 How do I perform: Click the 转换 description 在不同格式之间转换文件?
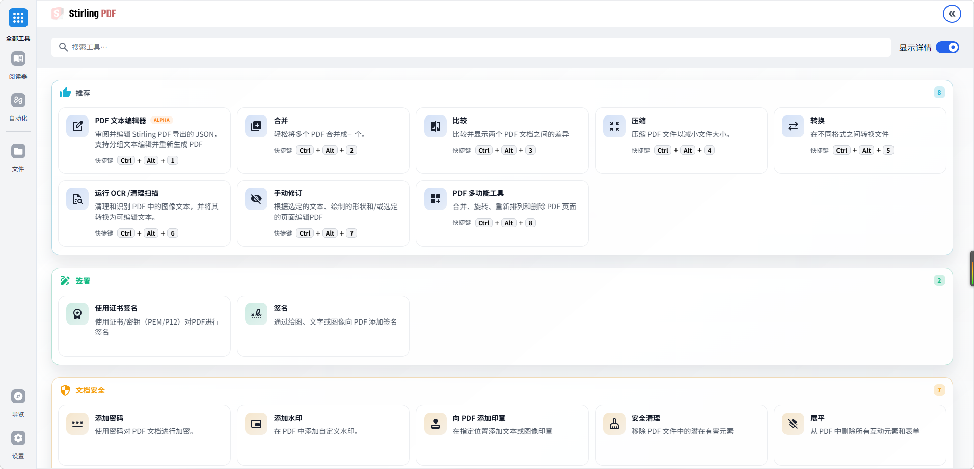click(x=850, y=134)
